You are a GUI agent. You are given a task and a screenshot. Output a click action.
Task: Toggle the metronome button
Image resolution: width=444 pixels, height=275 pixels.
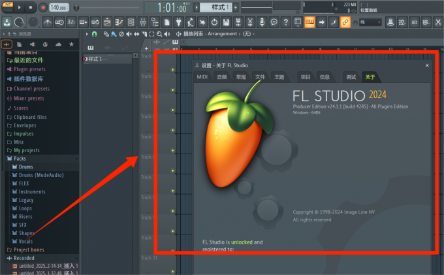[x=48, y=22]
